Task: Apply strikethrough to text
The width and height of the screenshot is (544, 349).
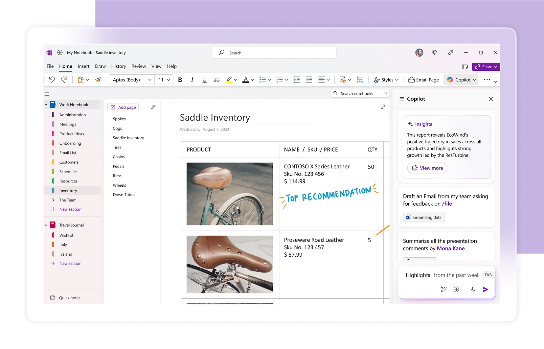Action: point(216,80)
